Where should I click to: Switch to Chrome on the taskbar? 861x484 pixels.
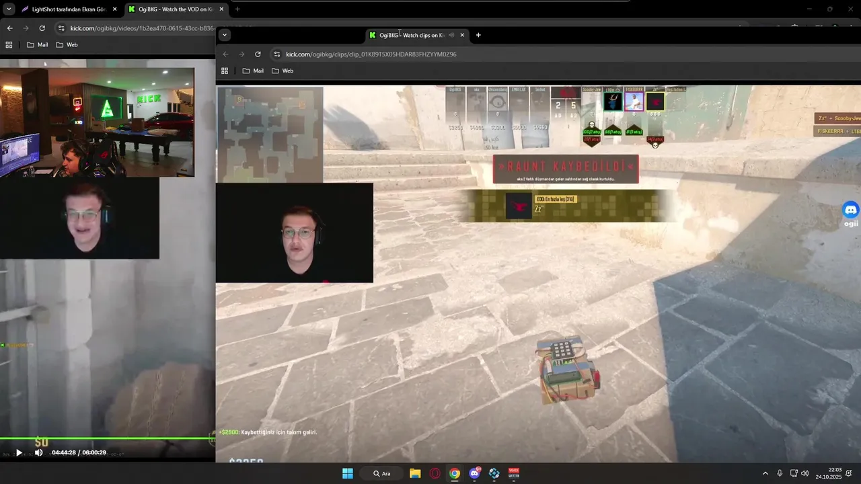tap(455, 473)
